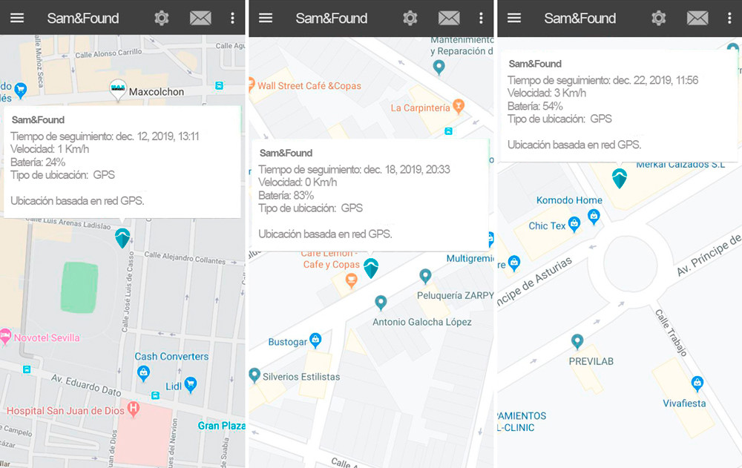The height and width of the screenshot is (468, 742).
Task: Tap tracker location marker near Calle José Luis de Casso
Action: coord(122,238)
